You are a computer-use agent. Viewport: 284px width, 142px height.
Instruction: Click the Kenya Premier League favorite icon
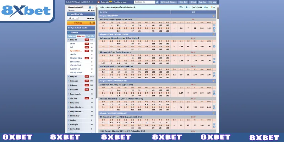[x=214, y=34]
